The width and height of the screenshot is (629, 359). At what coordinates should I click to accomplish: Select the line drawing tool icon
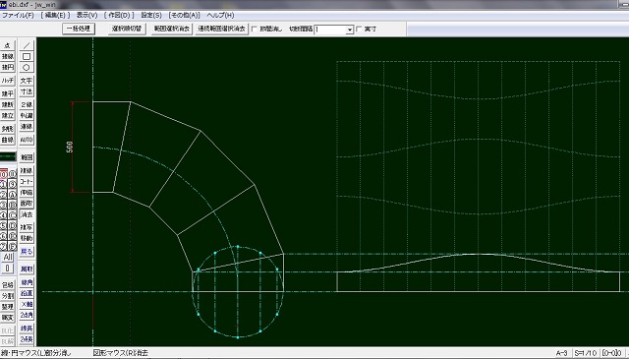coord(27,46)
